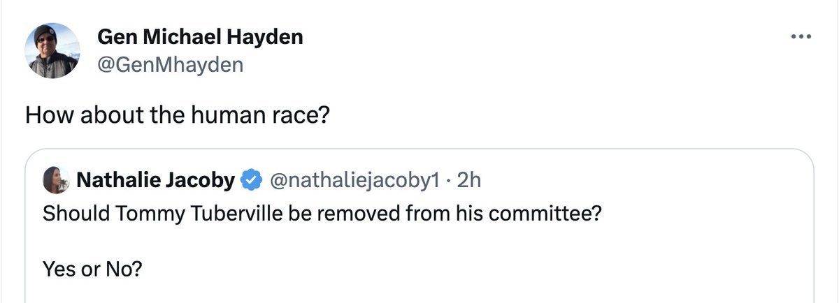
Task: Select the tweet text 'How about the human race?'
Action: tap(177, 115)
